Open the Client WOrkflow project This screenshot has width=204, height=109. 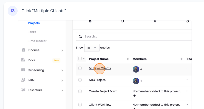tap(100, 105)
